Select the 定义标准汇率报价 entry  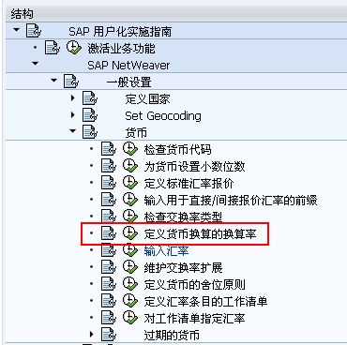[189, 183]
